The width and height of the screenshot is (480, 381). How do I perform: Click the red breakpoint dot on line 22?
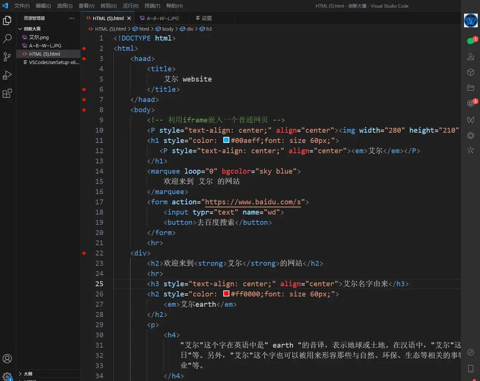84,253
